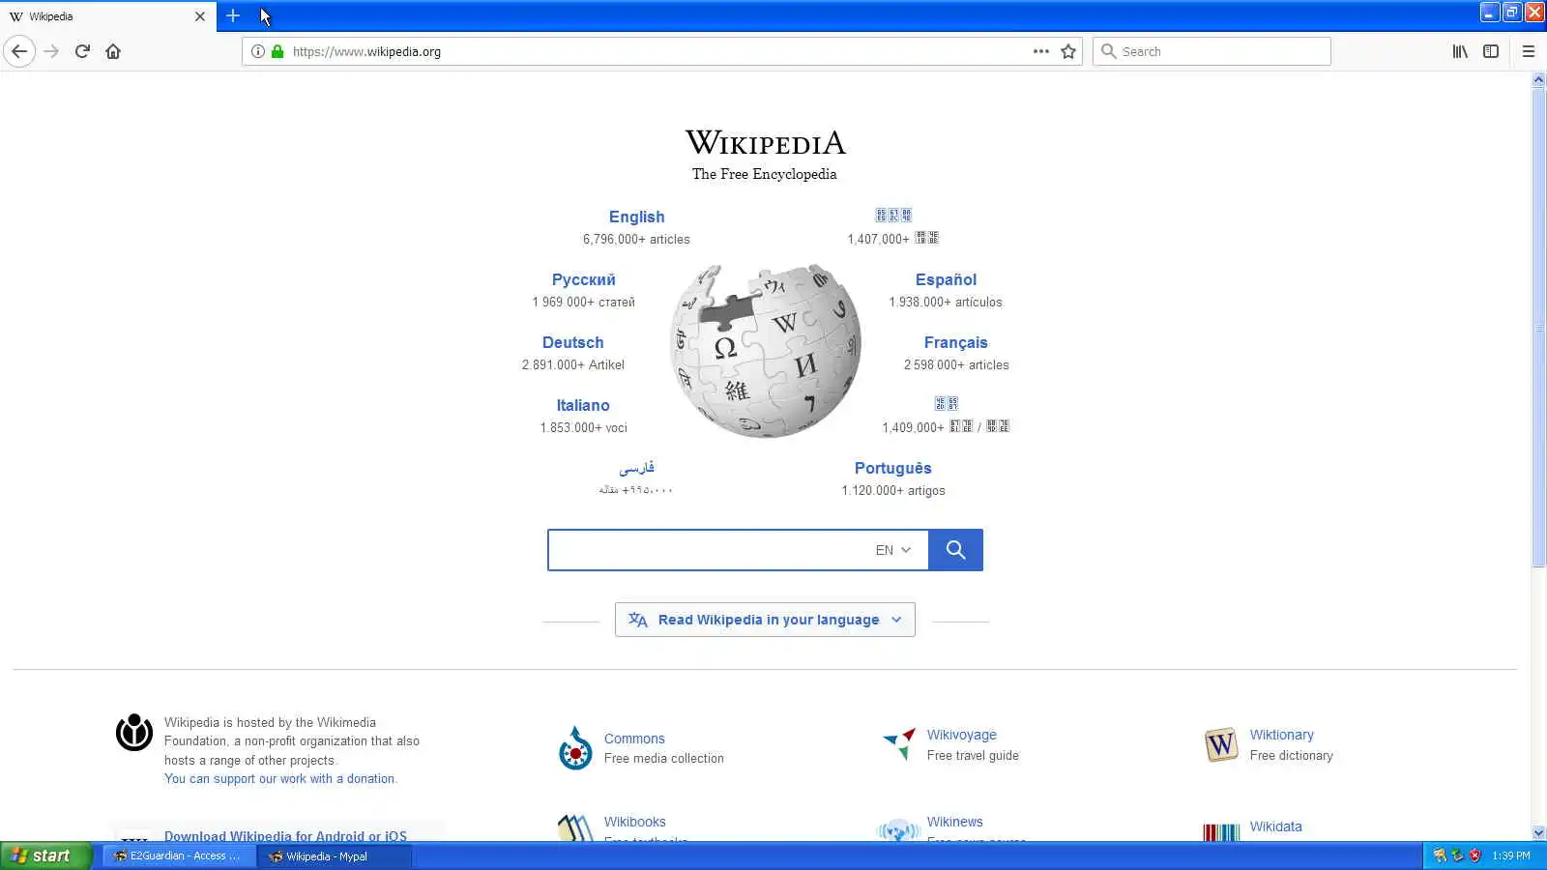Click the green secure connection padlock
The width and height of the screenshot is (1547, 870).
pos(277,51)
